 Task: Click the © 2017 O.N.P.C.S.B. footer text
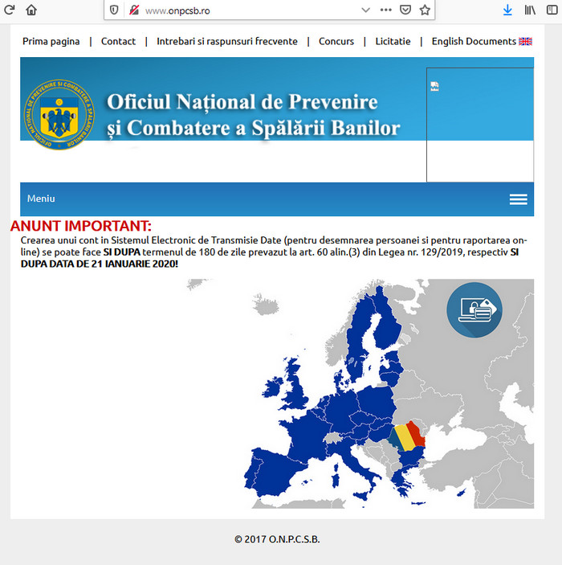coord(277,539)
